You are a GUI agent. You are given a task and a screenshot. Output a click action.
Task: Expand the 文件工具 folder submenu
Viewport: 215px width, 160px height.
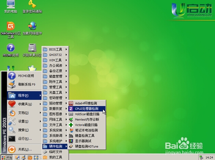pyautogui.click(x=55, y=125)
